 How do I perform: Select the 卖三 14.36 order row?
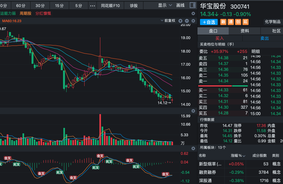(223, 70)
